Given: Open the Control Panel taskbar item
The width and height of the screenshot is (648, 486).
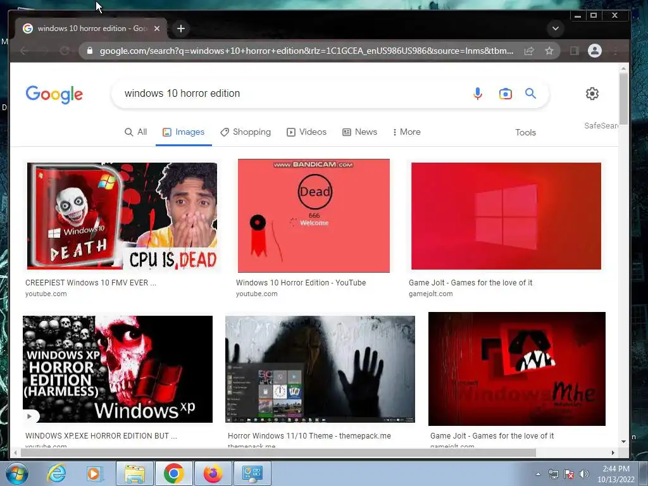Looking at the screenshot, I should click(x=252, y=473).
